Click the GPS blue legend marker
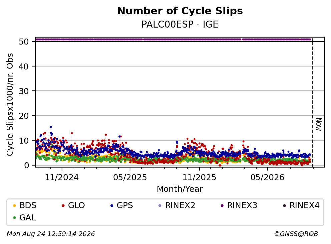331x244 pixels. (112, 205)
